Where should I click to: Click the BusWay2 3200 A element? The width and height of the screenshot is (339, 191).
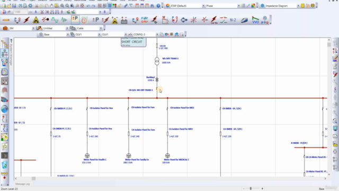pyautogui.click(x=157, y=80)
